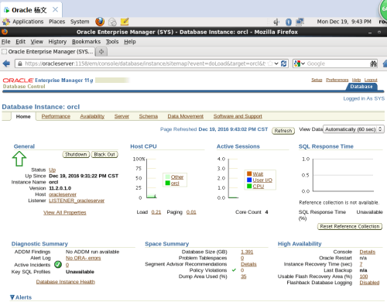Screen dimensions: 387x302
Task: Close the Oracle VM tab
Action: click(55, 10)
